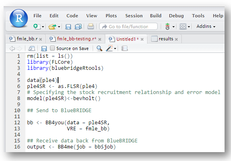The height and width of the screenshot is (161, 231).
Task: Open the Tools menu
Action: pos(198,16)
